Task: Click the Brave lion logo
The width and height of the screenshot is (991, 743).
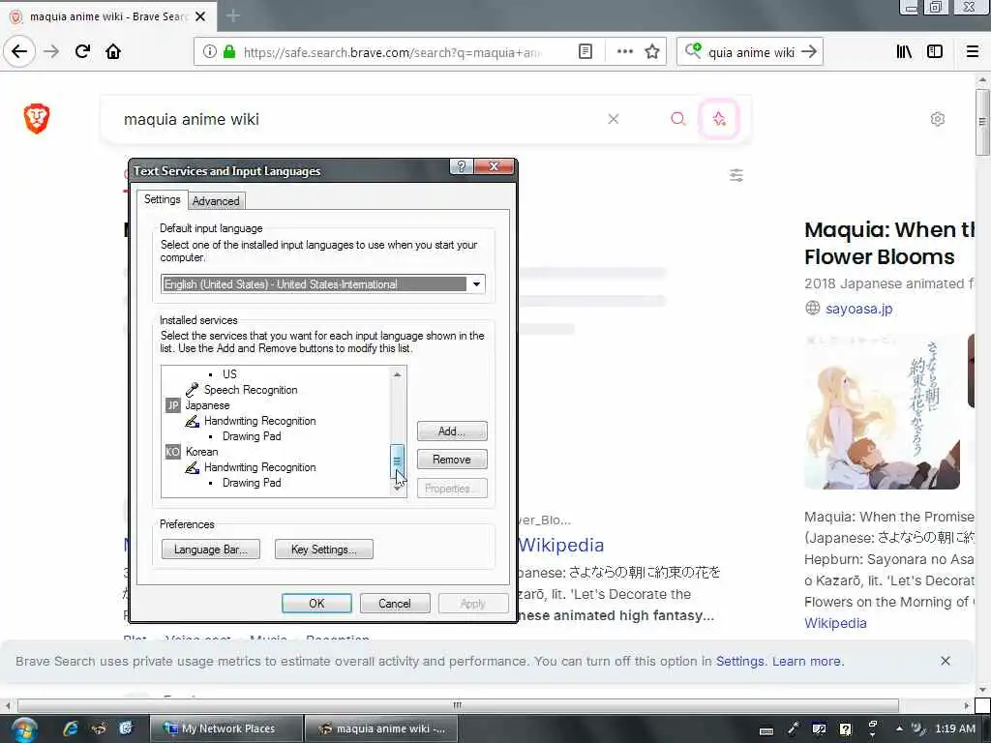Action: click(37, 118)
